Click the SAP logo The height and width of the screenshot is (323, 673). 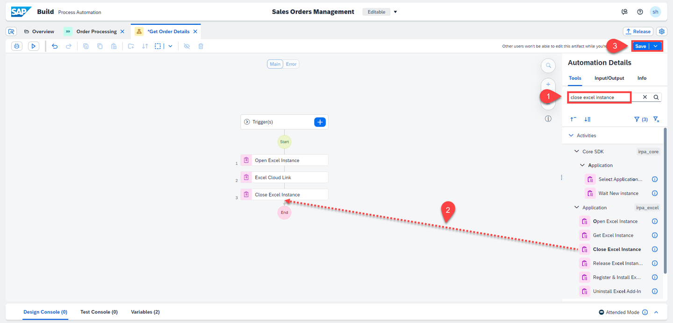[x=21, y=12]
